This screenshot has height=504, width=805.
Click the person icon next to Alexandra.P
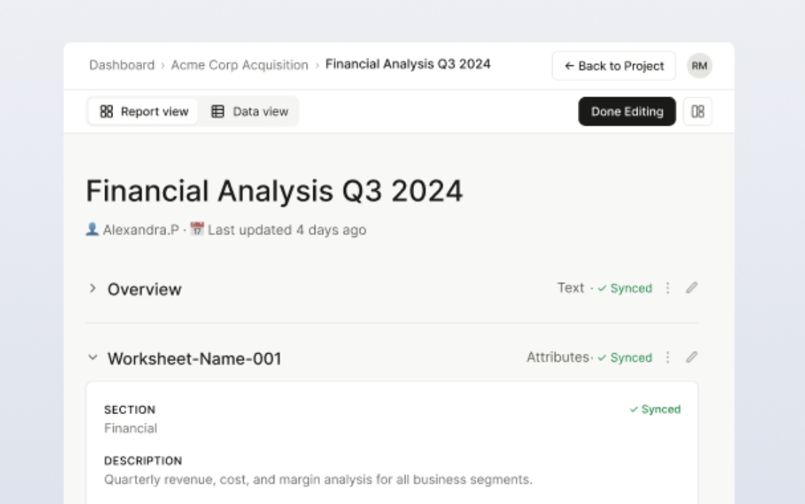pos(92,229)
